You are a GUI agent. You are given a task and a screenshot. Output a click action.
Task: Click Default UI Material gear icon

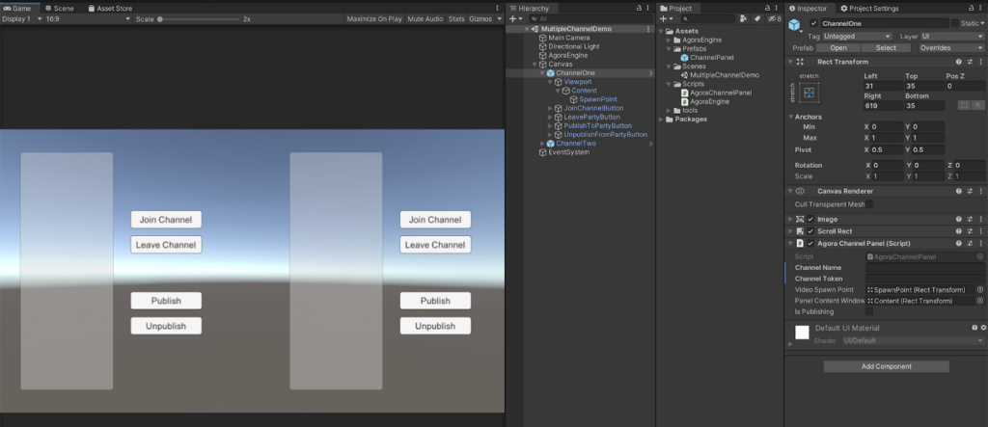pos(983,328)
